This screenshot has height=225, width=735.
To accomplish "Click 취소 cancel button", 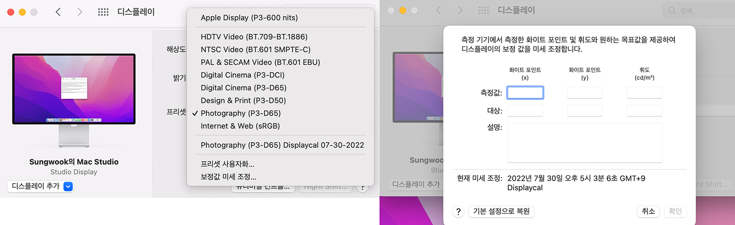I will point(649,211).
